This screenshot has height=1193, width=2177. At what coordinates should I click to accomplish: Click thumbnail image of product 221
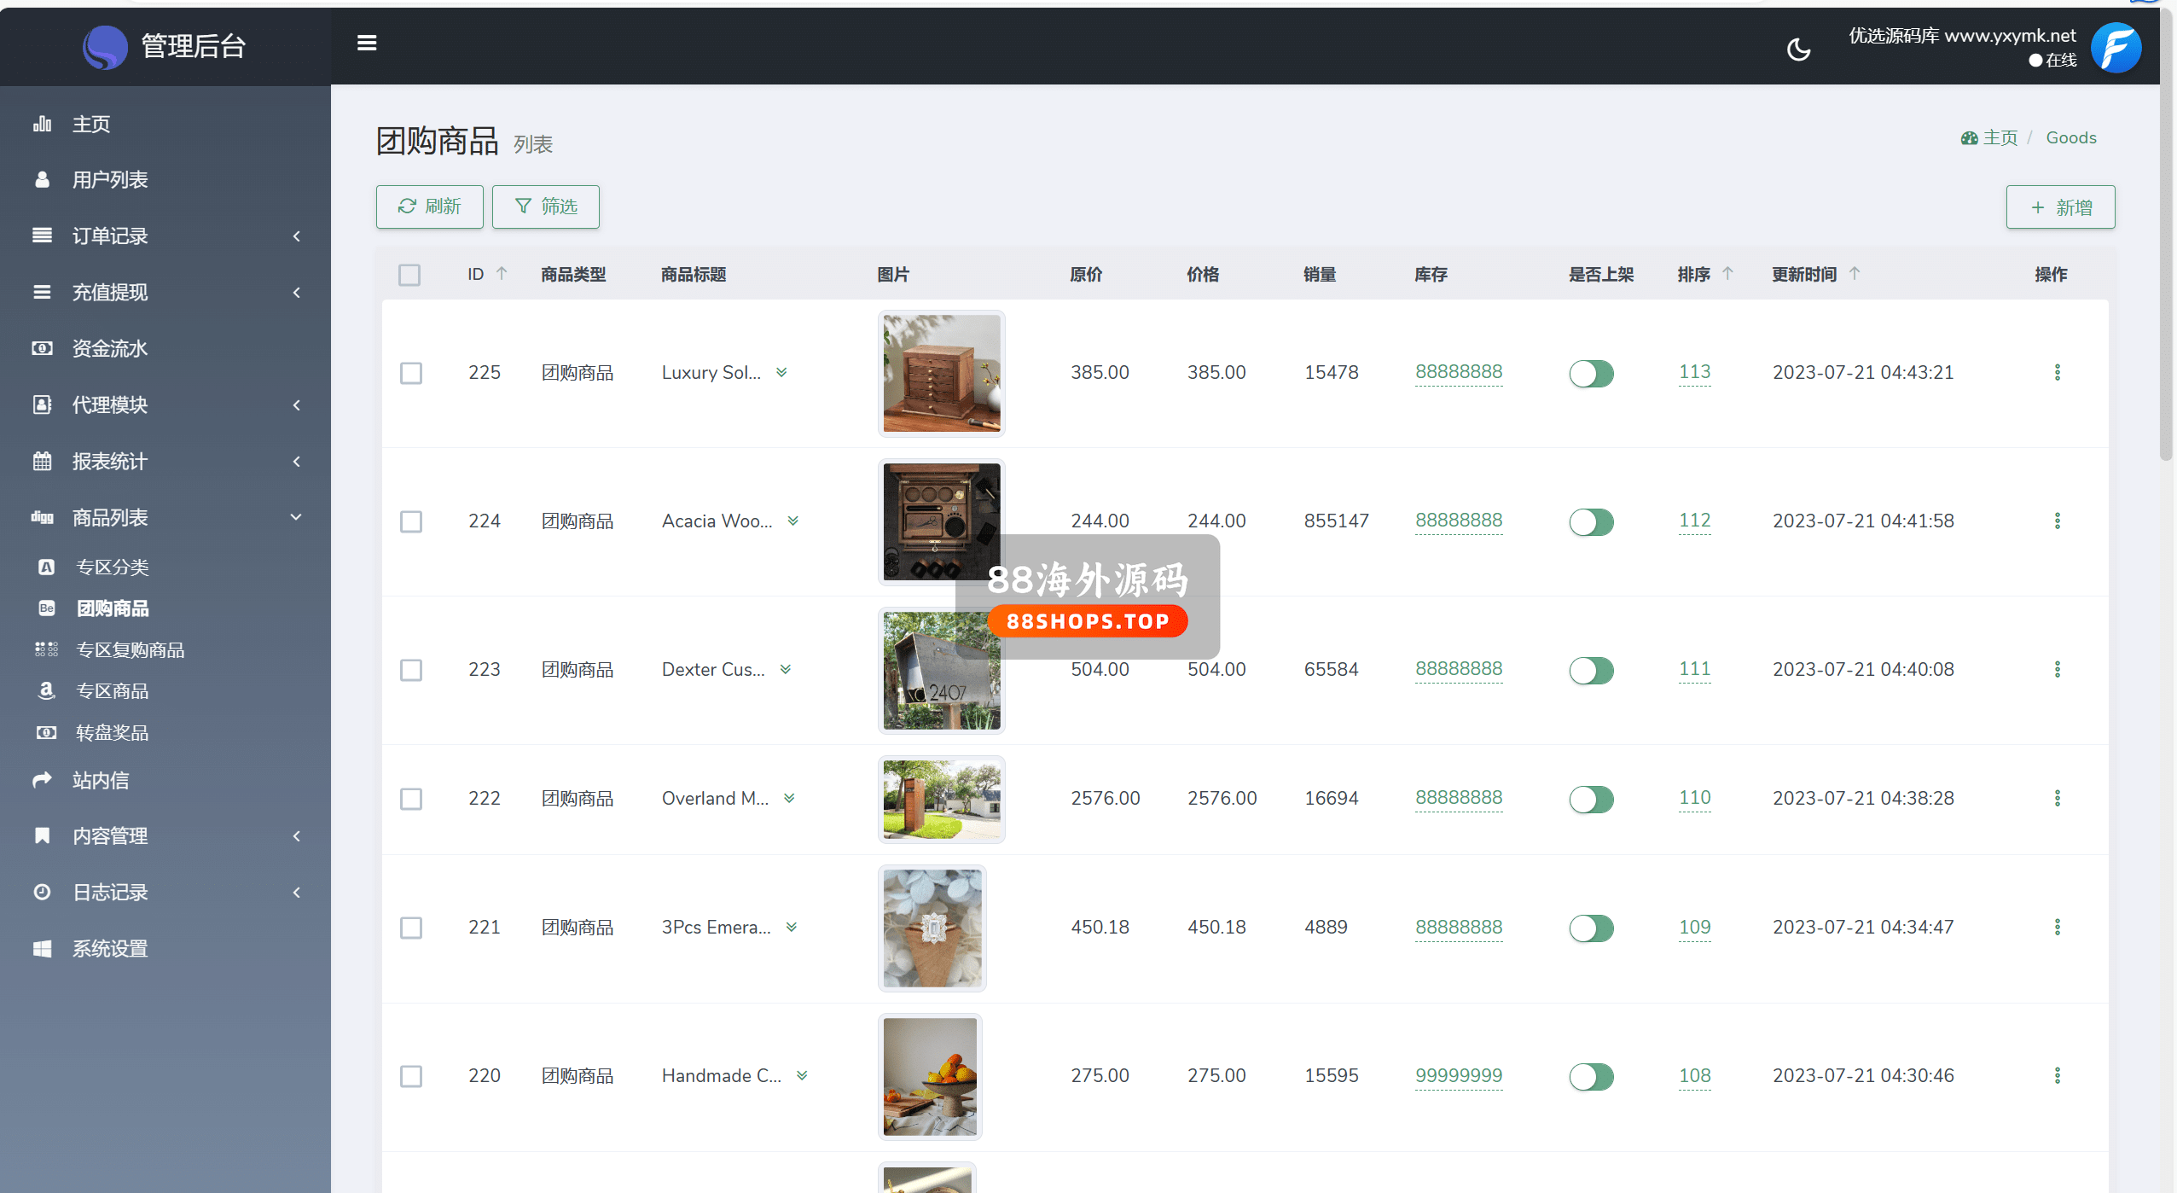pyautogui.click(x=932, y=928)
